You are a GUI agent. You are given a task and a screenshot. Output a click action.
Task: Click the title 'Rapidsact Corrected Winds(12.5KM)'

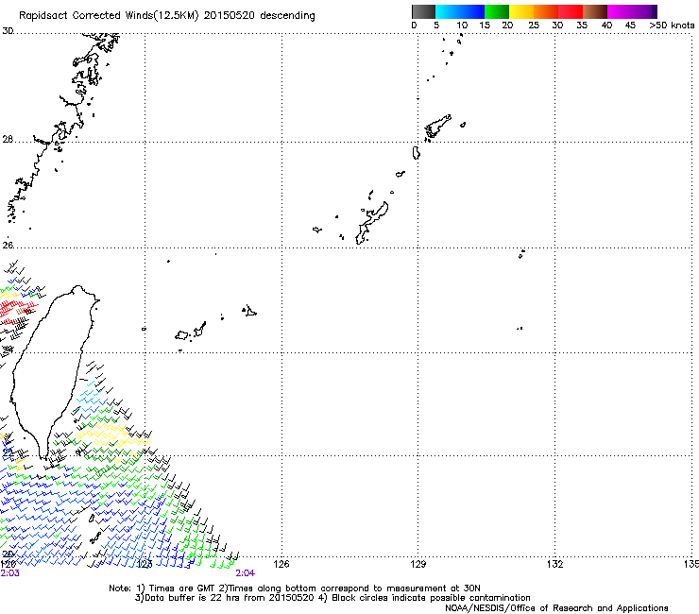click(x=109, y=16)
